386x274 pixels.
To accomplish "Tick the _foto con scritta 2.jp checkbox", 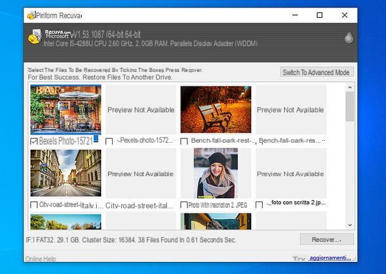I will pos(259,205).
